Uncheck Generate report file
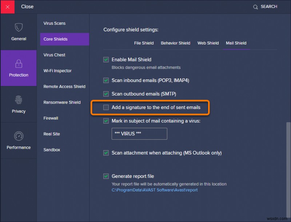This screenshot has width=291, height=222. pyautogui.click(x=106, y=176)
